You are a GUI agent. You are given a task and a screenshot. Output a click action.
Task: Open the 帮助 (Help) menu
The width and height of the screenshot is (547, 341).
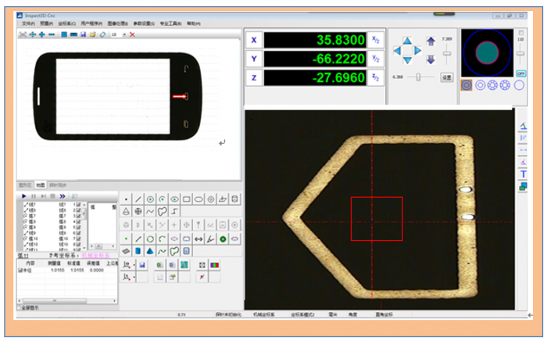click(194, 23)
